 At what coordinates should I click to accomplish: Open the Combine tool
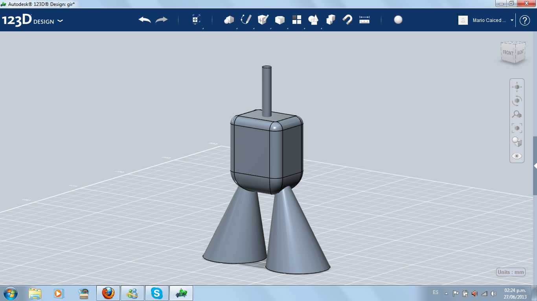click(331, 20)
